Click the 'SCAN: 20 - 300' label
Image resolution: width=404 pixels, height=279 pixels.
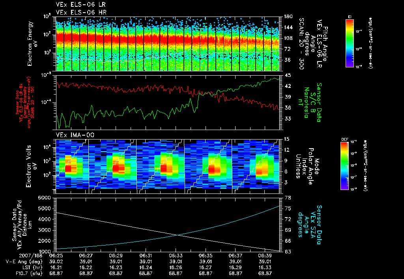(x=301, y=44)
